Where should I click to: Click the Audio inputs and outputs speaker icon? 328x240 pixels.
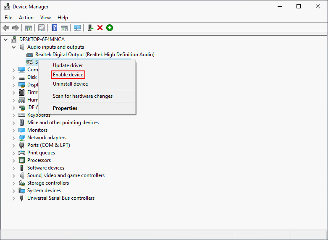pos(21,47)
